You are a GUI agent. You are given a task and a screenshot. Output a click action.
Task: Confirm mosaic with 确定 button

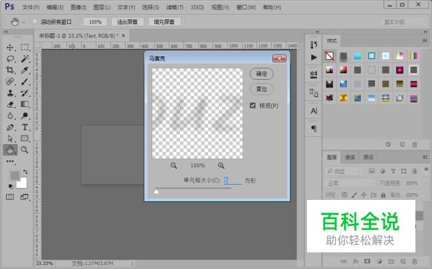tap(261, 74)
